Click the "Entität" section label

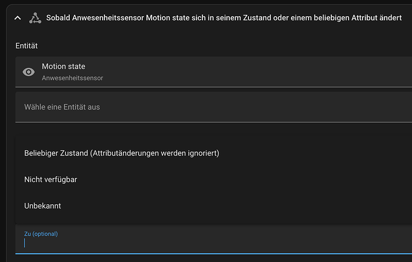click(x=26, y=46)
